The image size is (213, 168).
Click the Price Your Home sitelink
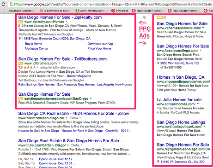click(99, 48)
